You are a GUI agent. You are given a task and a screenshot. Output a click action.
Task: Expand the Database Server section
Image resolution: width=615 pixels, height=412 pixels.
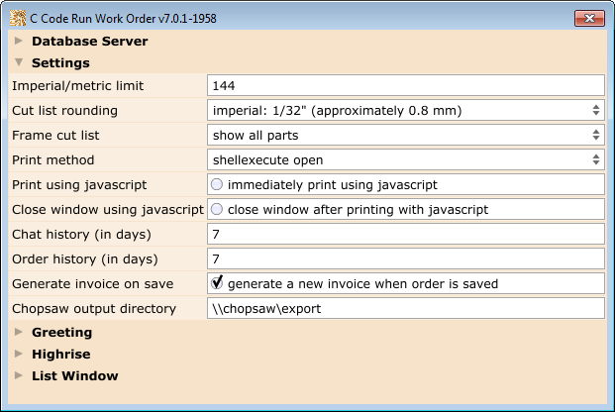pyautogui.click(x=18, y=42)
